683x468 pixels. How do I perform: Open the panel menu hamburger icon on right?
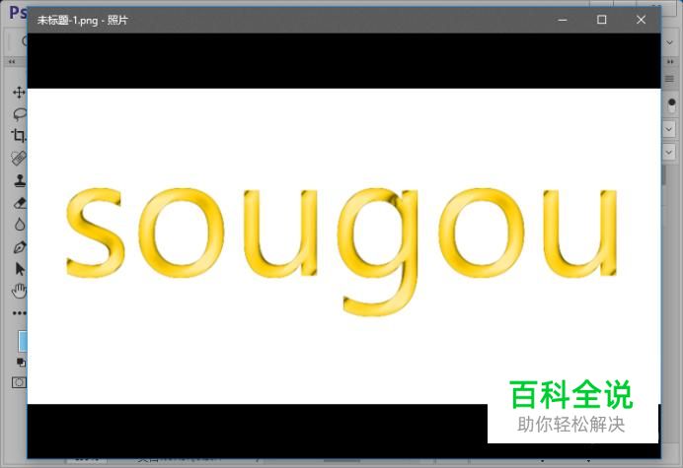(669, 79)
